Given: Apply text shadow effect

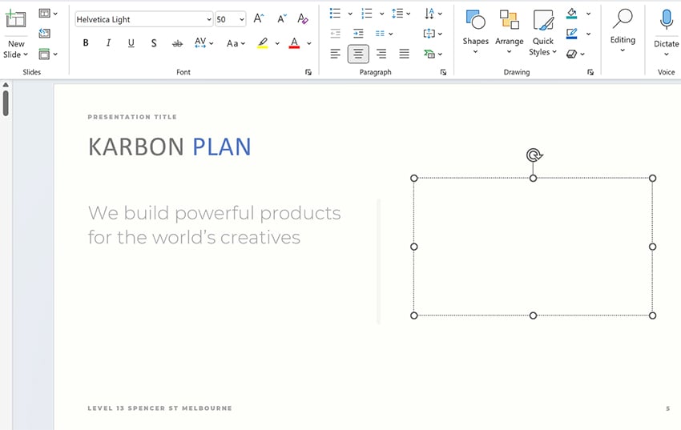Looking at the screenshot, I should [x=154, y=43].
